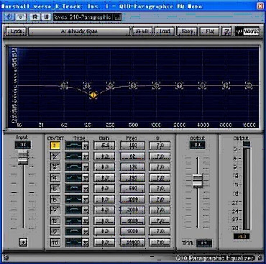This screenshot has height=264, width=266.
Task: Click the Write automation W button
Action: tap(46, 17)
